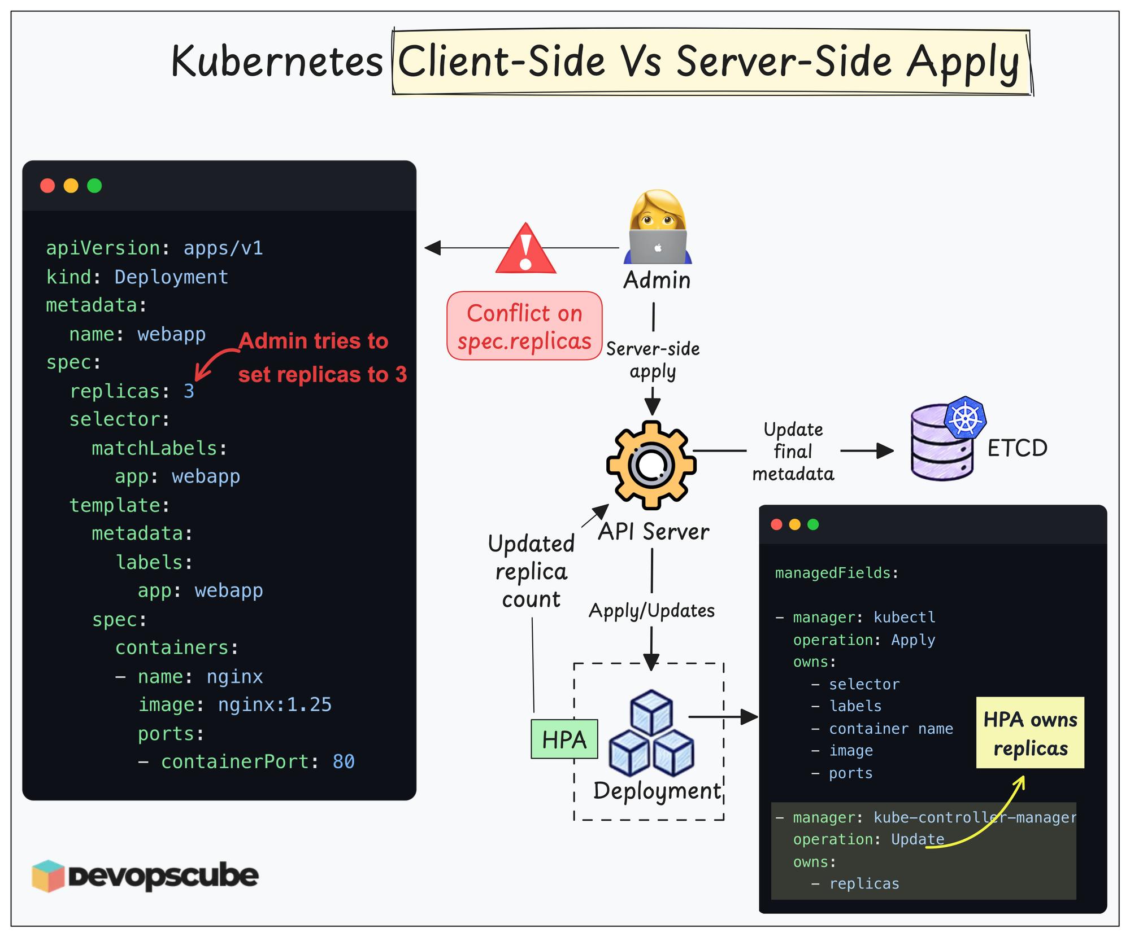Click the 'Conflict on spec.replicas' red box
This screenshot has width=1130, height=937.
coord(524,326)
